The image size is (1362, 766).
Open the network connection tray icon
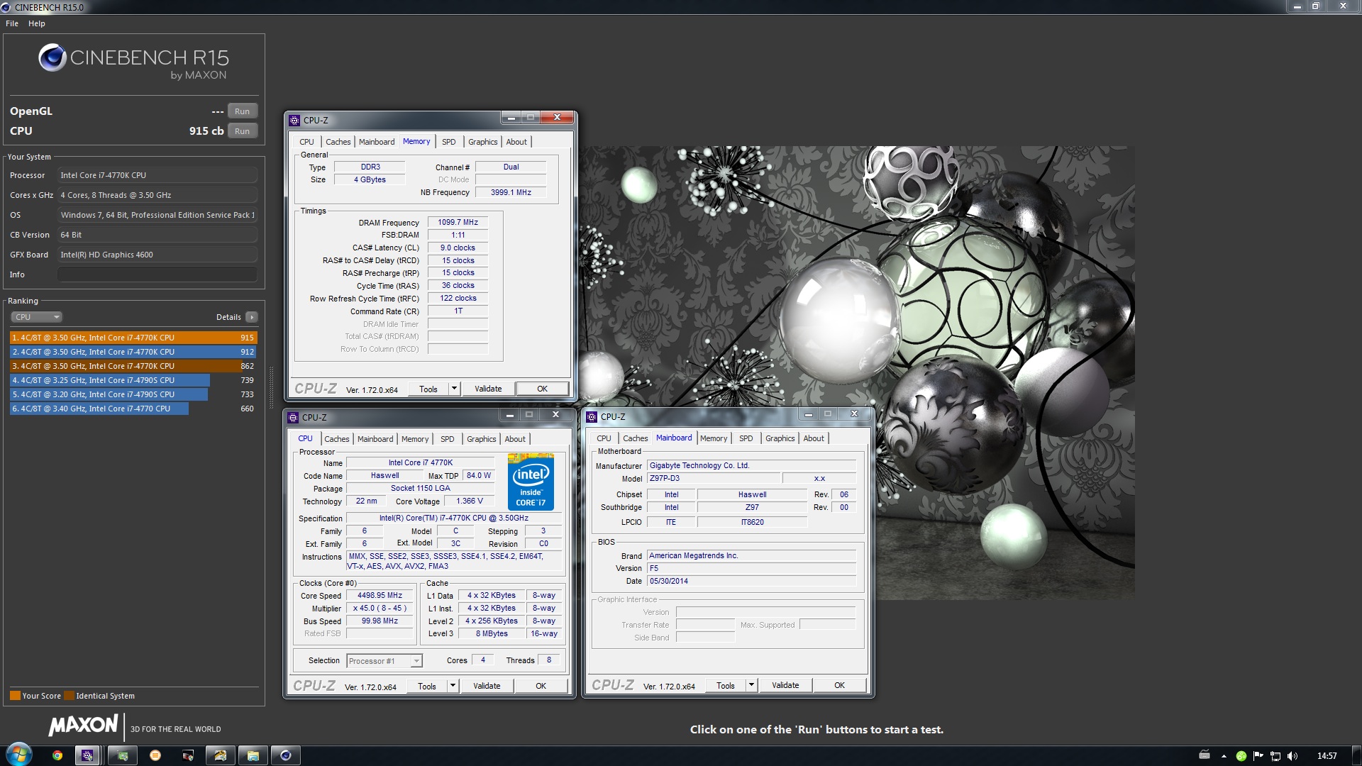point(1275,756)
